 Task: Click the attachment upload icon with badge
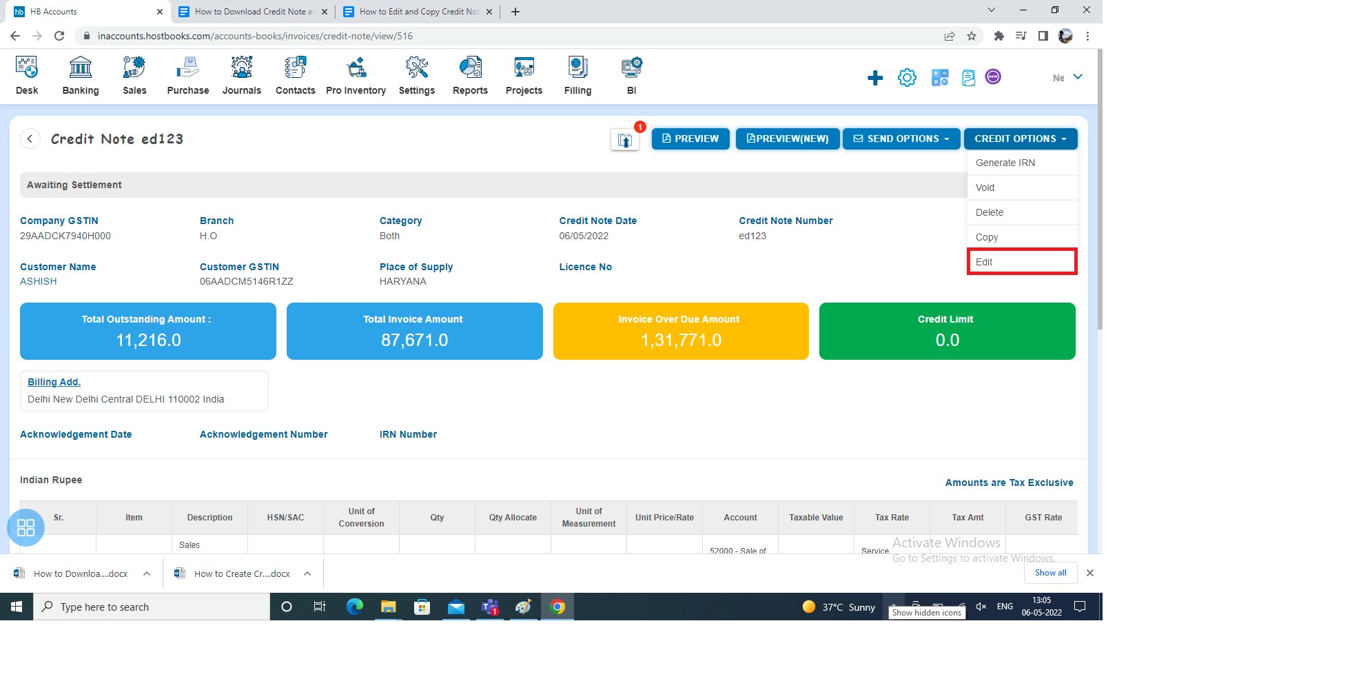[x=625, y=140]
